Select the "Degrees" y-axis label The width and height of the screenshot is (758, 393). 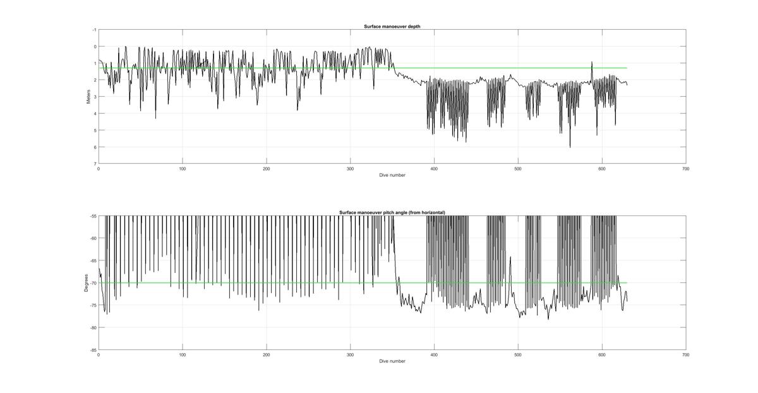(x=85, y=283)
